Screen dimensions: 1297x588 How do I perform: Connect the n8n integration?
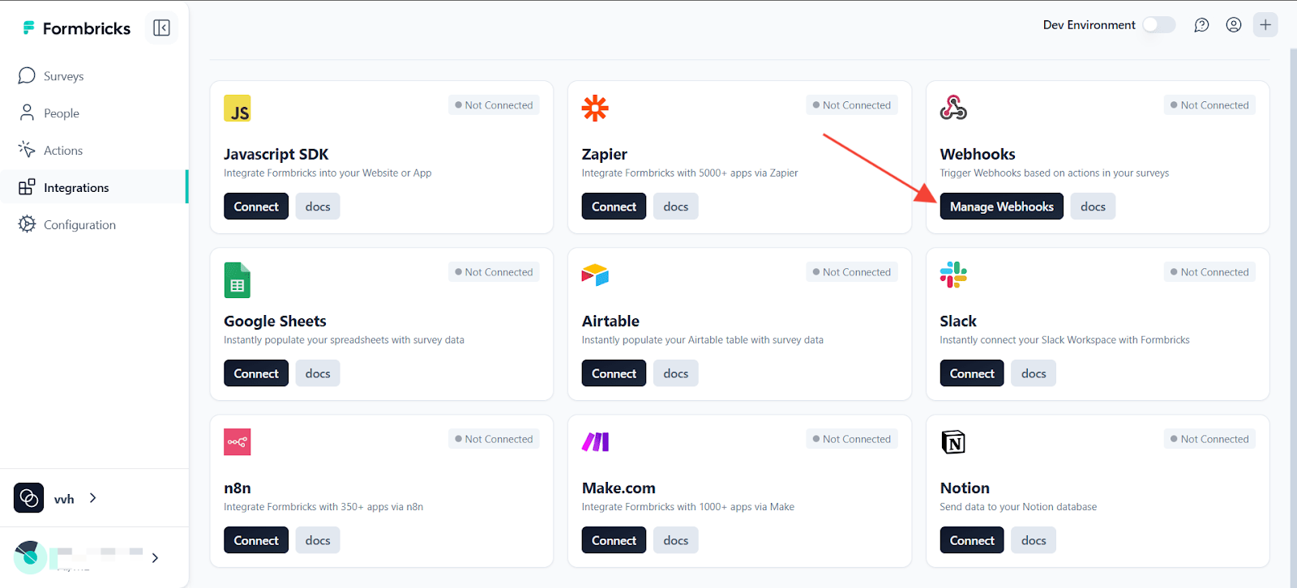point(256,540)
